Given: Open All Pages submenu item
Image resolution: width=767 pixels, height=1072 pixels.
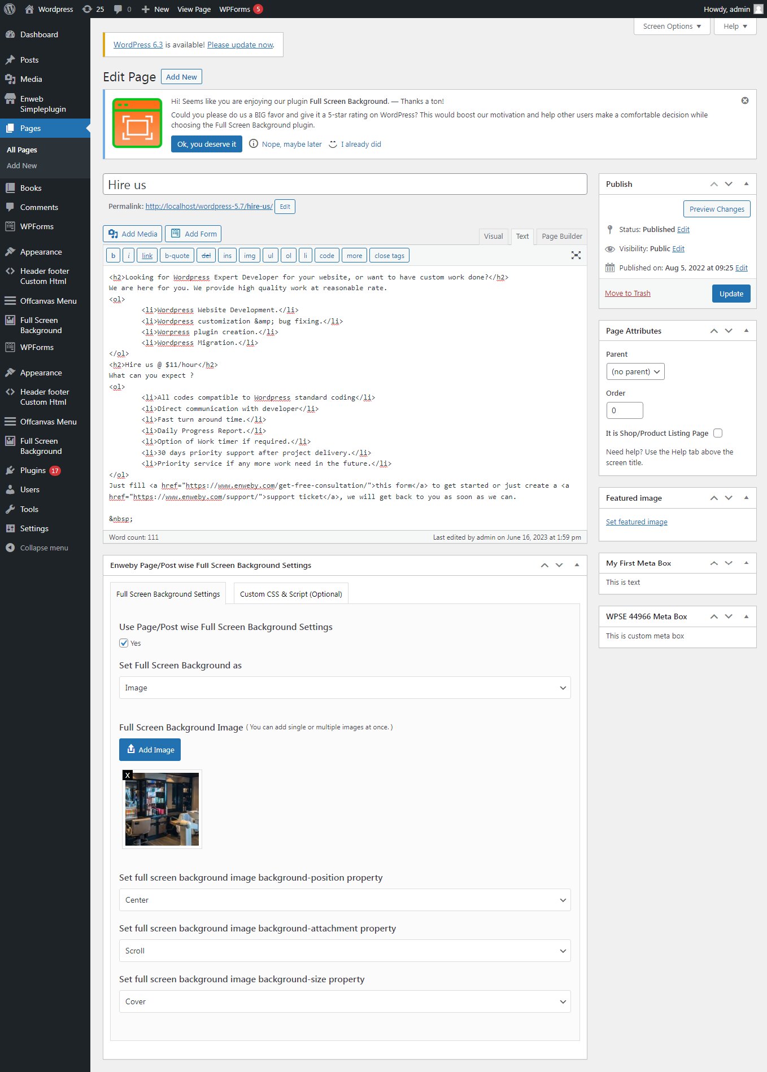Looking at the screenshot, I should pyautogui.click(x=22, y=150).
